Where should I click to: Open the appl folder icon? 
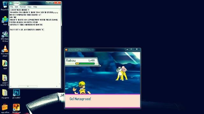point(5,65)
